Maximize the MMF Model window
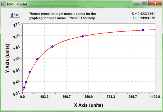 [145, 3]
